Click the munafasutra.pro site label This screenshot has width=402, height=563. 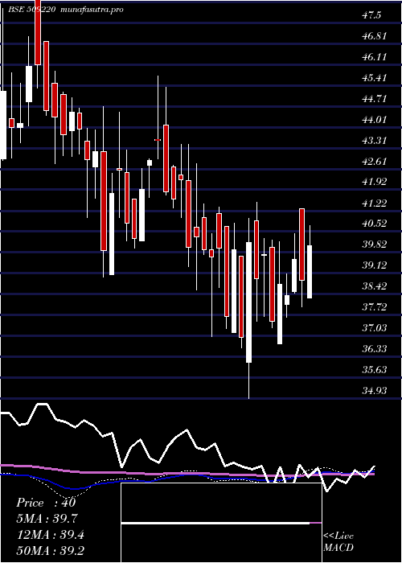point(92,10)
